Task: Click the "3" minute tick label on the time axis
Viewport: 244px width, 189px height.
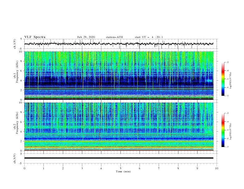Action: (82, 168)
